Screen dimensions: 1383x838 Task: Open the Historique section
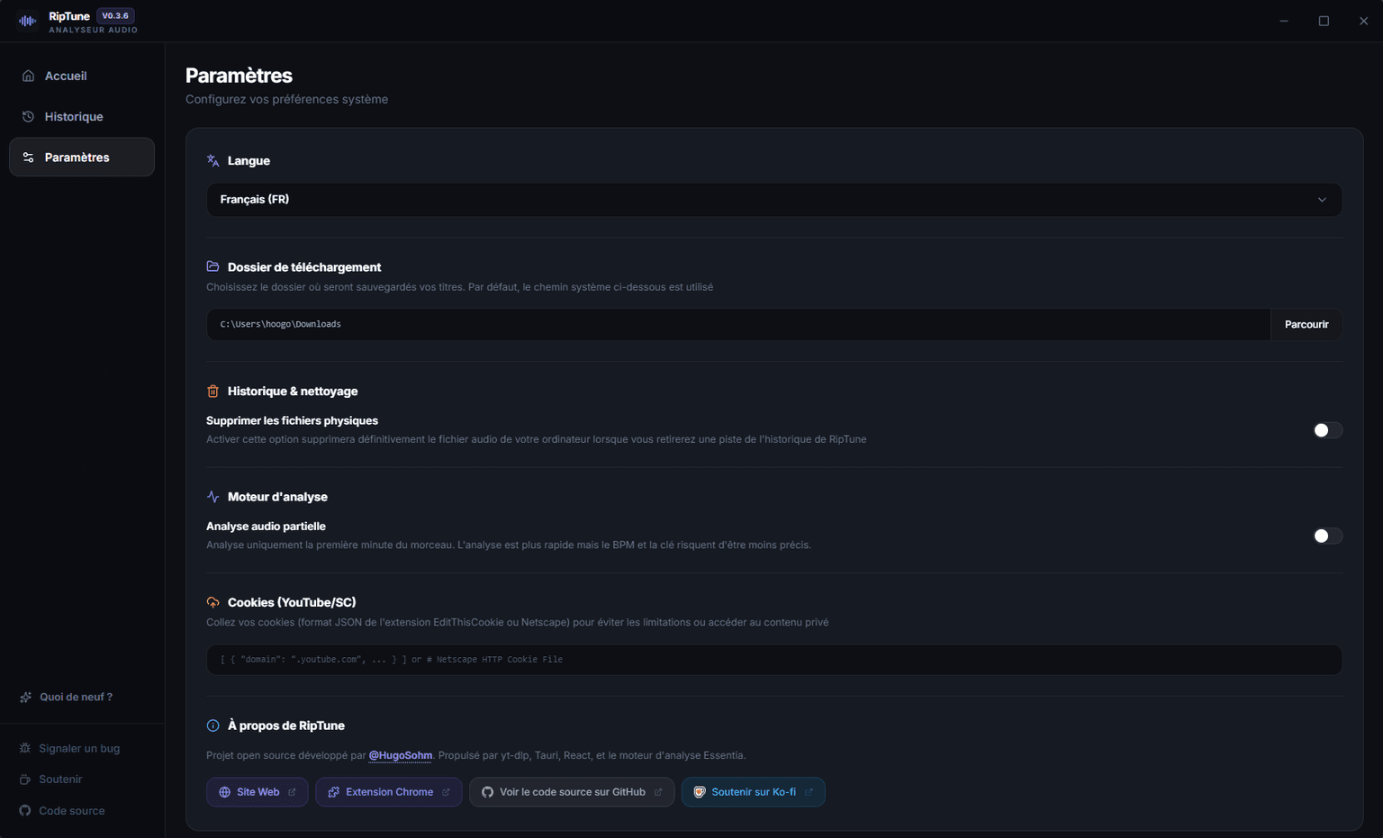82,116
